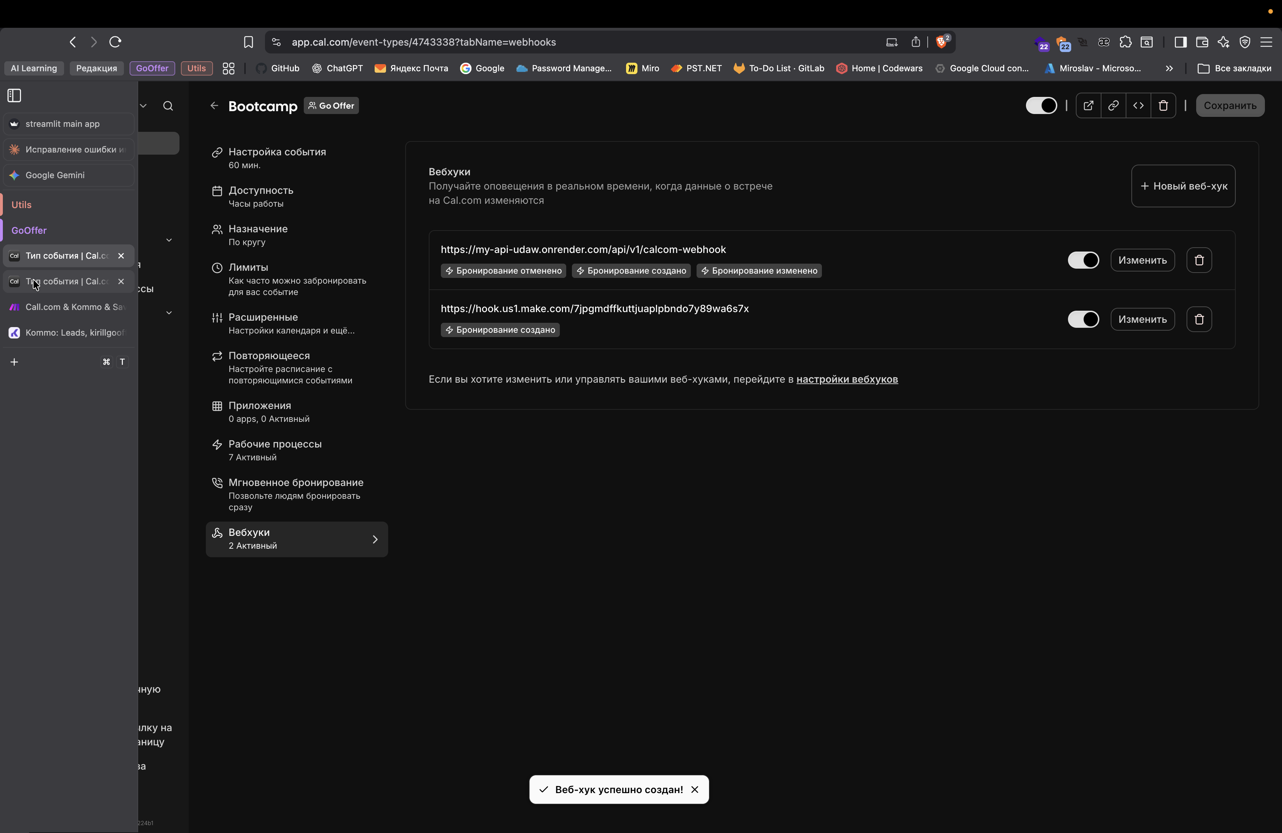Image resolution: width=1282 pixels, height=833 pixels.
Task: Toggle the Bootcamp event type visibility switch
Action: [1041, 105]
